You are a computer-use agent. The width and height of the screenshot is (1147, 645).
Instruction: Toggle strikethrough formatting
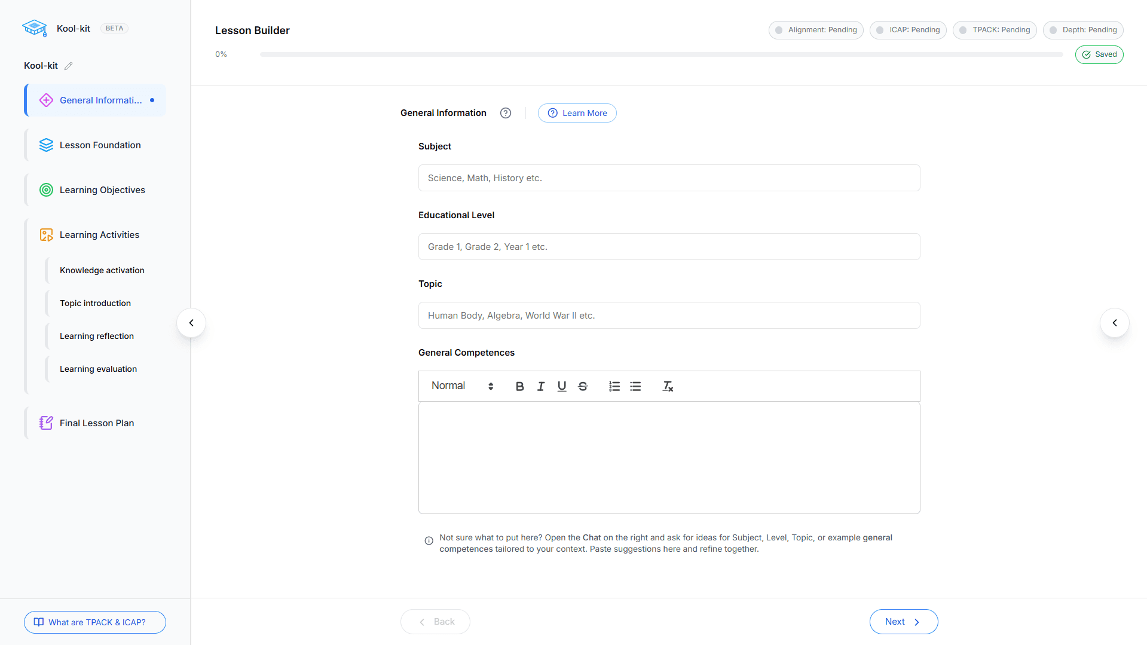[583, 386]
